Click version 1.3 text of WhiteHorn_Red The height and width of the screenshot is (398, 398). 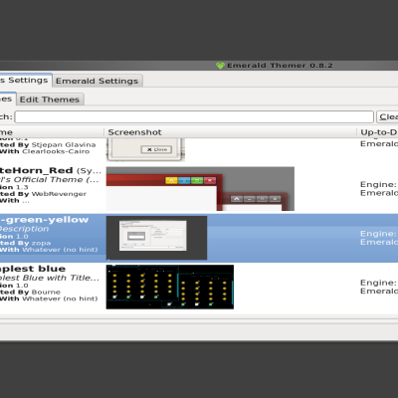point(22,187)
